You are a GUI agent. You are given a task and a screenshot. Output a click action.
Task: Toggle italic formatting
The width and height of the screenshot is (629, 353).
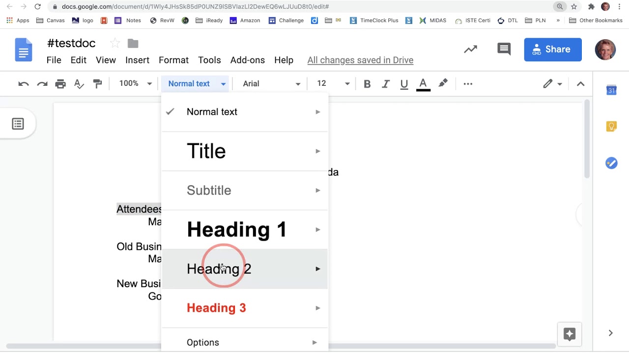pyautogui.click(x=386, y=84)
